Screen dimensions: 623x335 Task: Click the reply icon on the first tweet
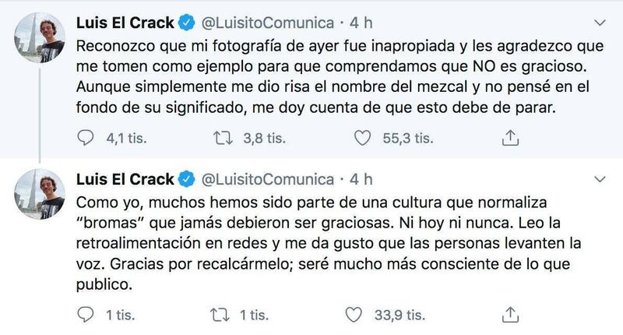(x=85, y=138)
